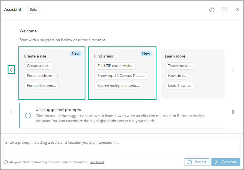Open the 'See terms' link
The width and height of the screenshot is (244, 170).
coord(97,162)
